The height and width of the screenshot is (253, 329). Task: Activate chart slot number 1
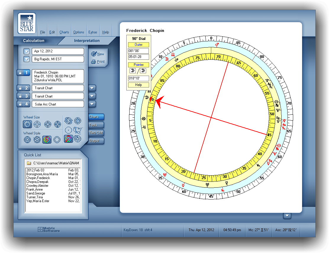click(27, 73)
